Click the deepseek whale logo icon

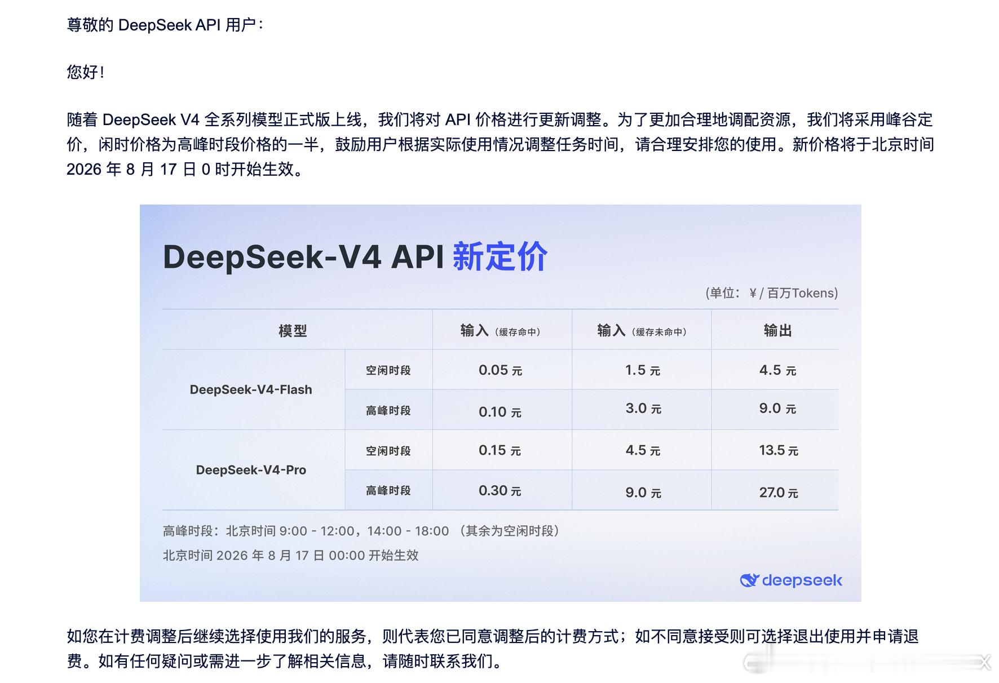pyautogui.click(x=749, y=580)
